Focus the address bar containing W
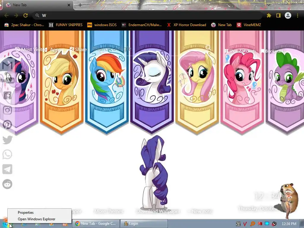304x228 pixels. tap(147, 15)
